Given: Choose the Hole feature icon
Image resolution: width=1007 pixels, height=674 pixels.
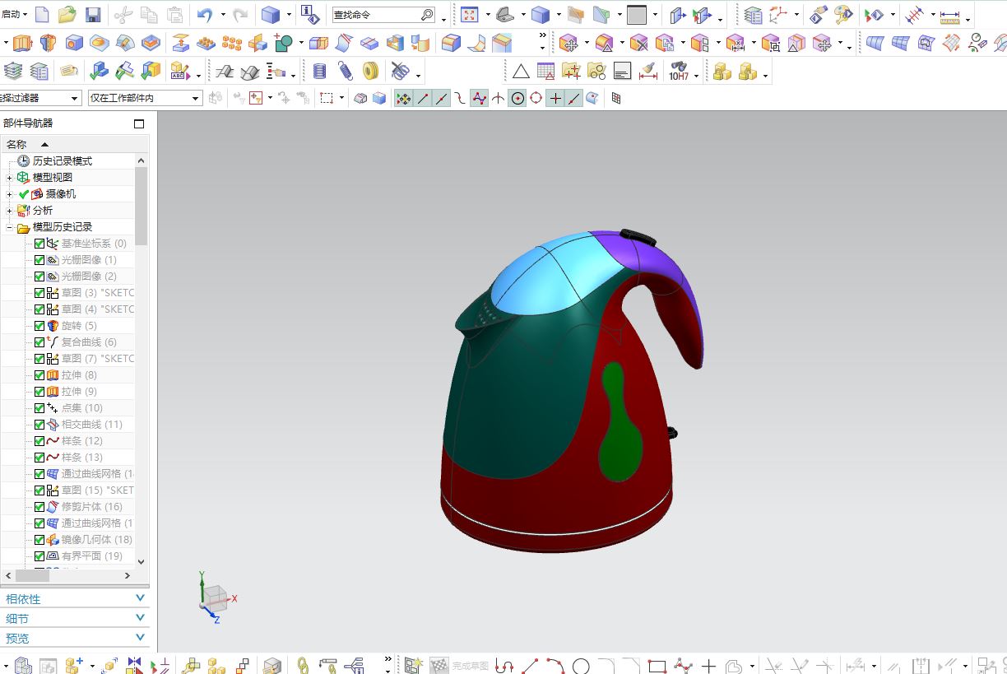Looking at the screenshot, I should pos(74,43).
